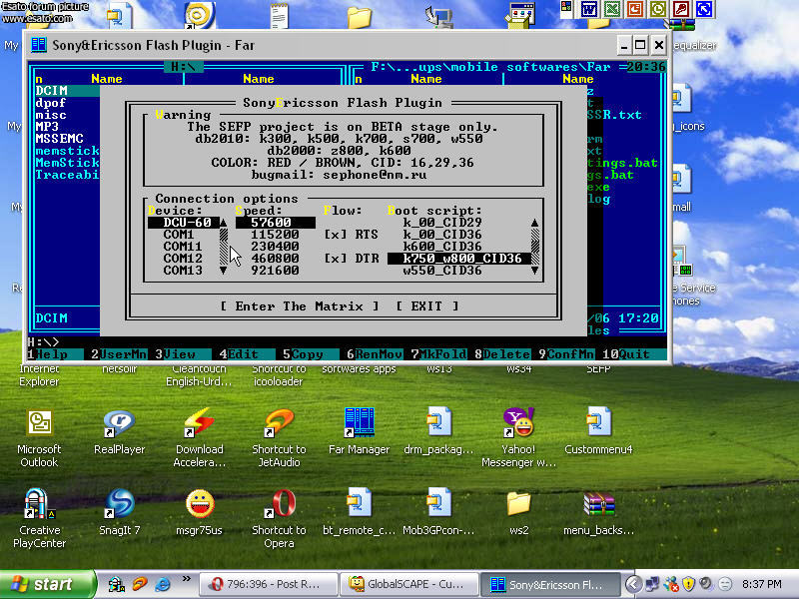This screenshot has width=799, height=599.
Task: Click red key icon in Office shortcut bar
Action: (681, 9)
